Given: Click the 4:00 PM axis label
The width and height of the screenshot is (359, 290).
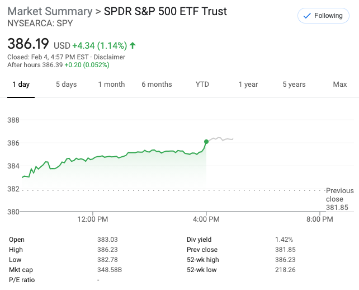Looking at the screenshot, I should [x=206, y=219].
